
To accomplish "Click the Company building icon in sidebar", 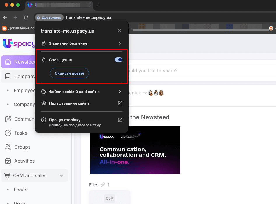I will (7, 76).
